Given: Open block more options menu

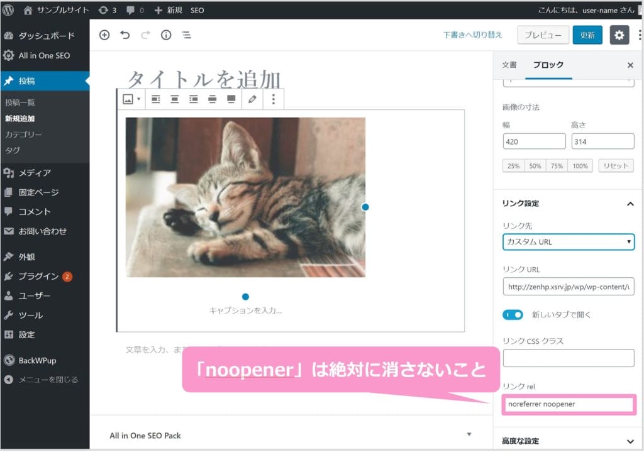Looking at the screenshot, I should tap(273, 99).
